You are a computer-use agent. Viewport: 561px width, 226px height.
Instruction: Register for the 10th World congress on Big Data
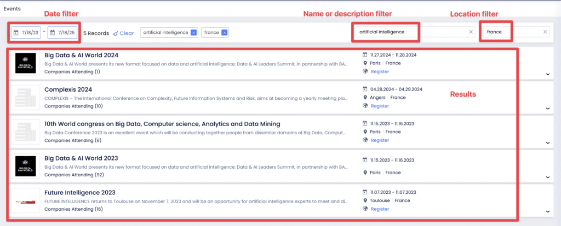coord(380,140)
